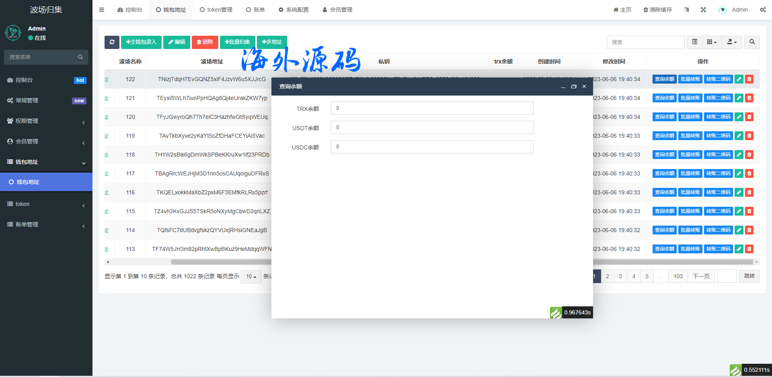
Task: Open the export data dropdown
Action: click(732, 42)
